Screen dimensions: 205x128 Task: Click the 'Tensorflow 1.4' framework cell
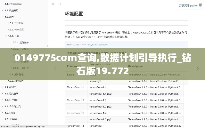(x=76, y=87)
